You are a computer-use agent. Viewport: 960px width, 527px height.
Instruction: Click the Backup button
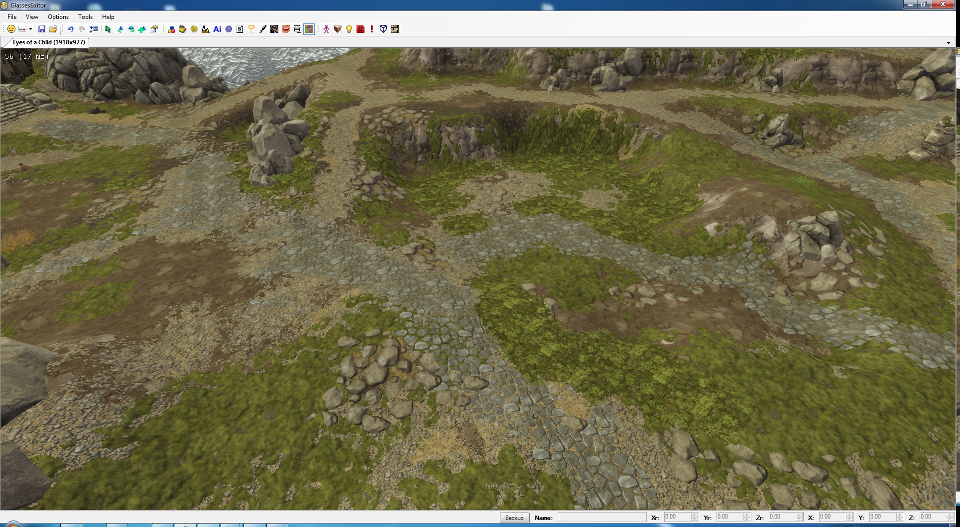coord(514,518)
